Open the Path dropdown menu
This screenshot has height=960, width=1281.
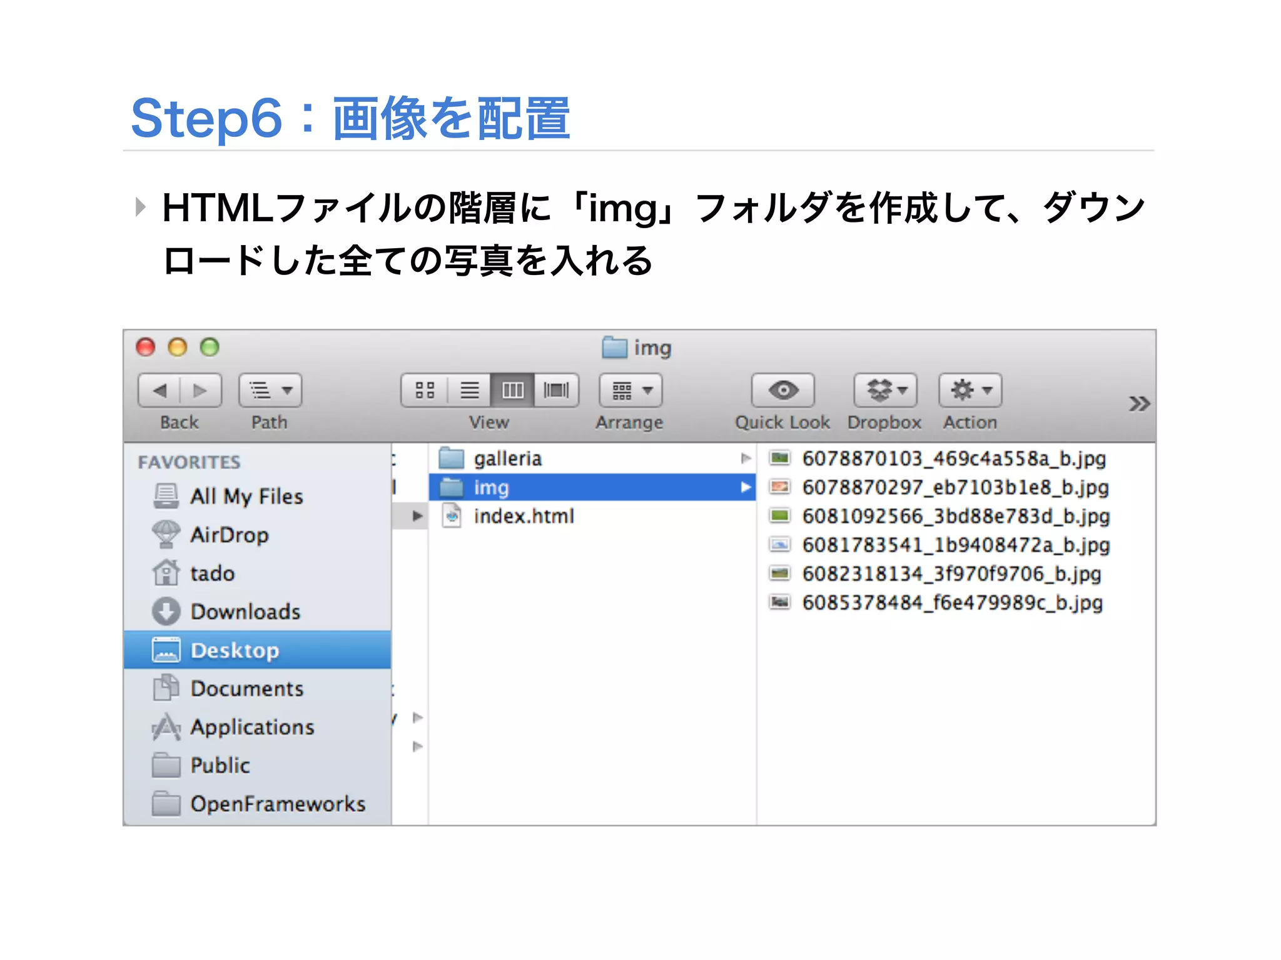coord(270,391)
